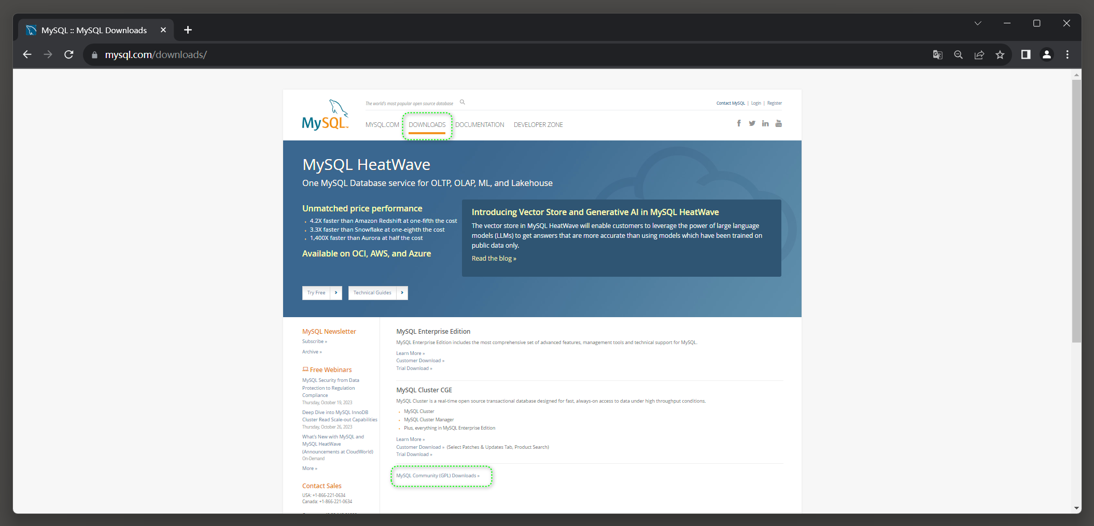This screenshot has height=526, width=1094.
Task: Visit MySQL's LinkedIn page
Action: coord(765,123)
